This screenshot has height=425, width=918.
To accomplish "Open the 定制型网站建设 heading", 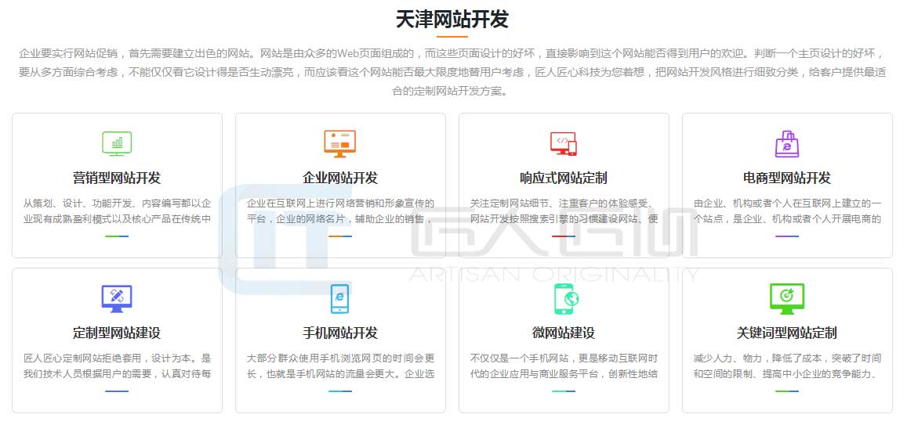I will [x=117, y=333].
